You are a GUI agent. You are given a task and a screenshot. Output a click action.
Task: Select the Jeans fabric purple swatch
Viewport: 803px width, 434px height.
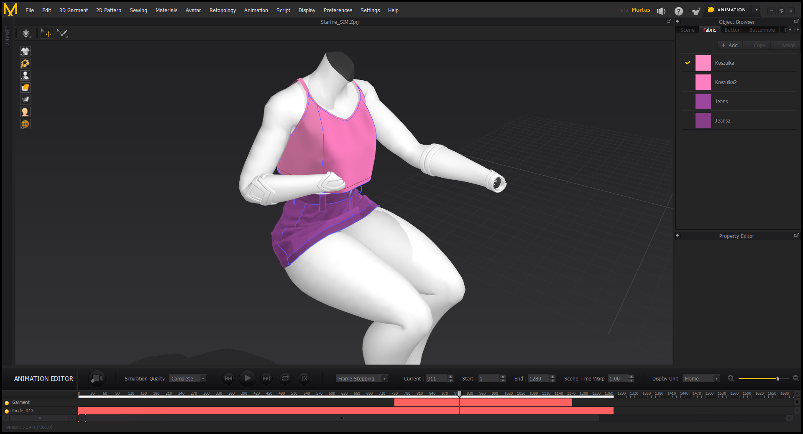coord(703,102)
